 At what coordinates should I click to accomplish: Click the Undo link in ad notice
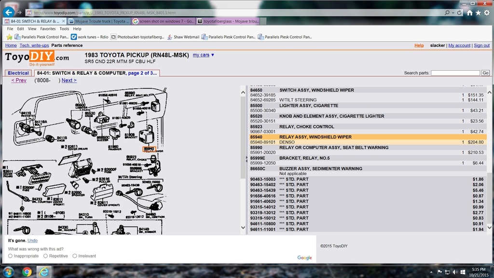[x=32, y=240]
